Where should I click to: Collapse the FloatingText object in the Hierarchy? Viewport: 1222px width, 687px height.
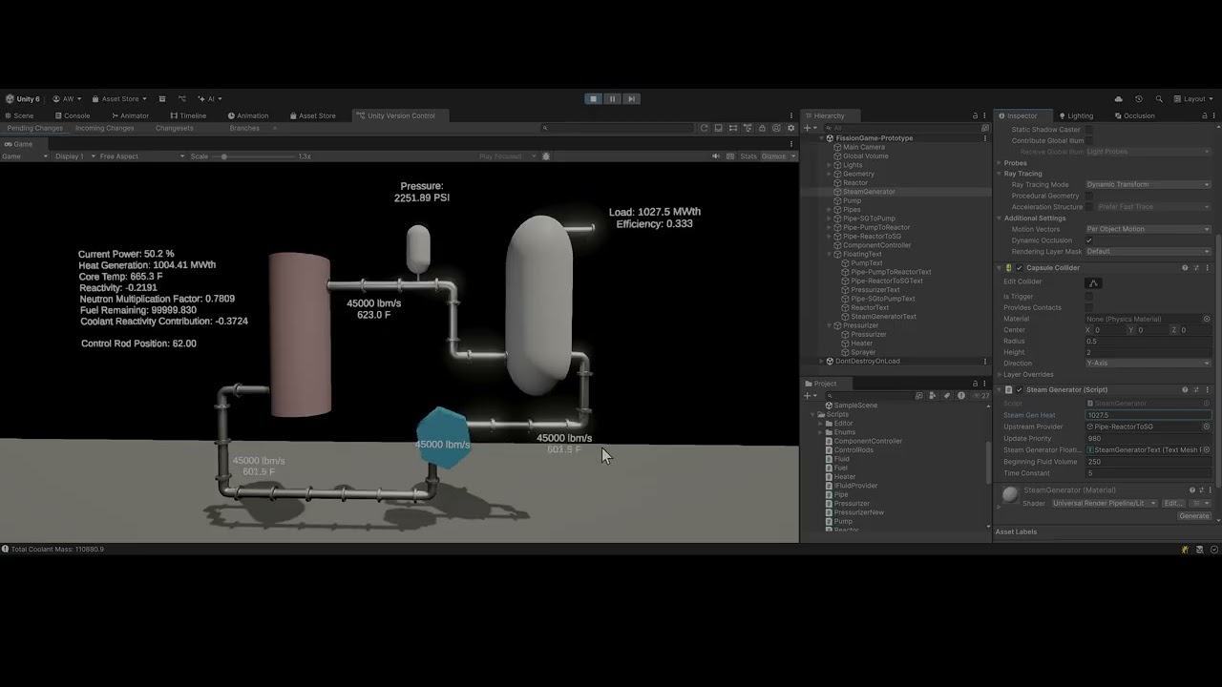point(829,254)
